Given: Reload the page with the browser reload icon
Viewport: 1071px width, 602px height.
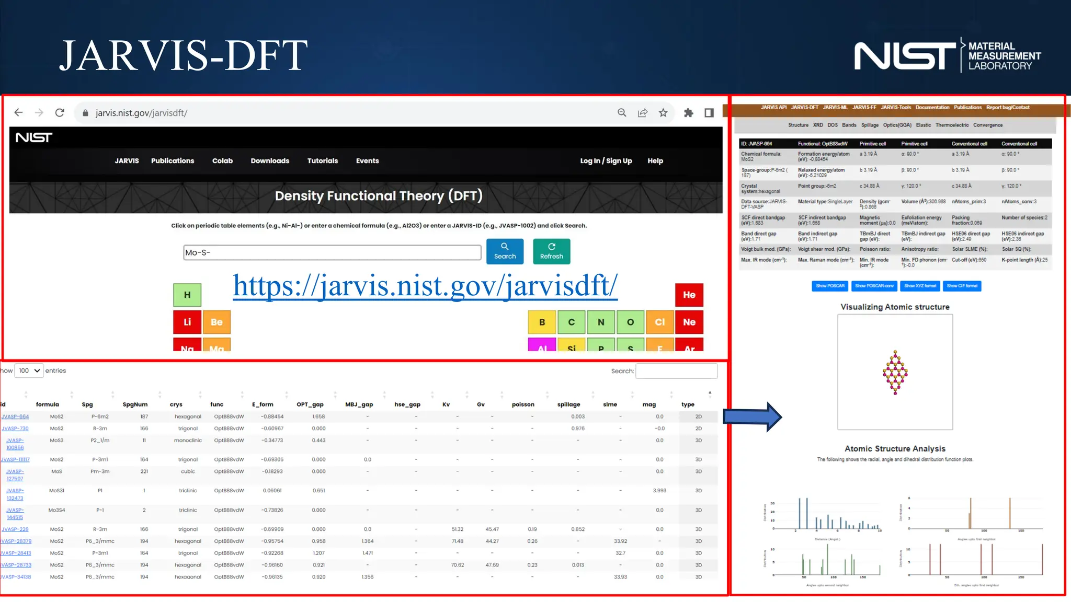Looking at the screenshot, I should (60, 112).
